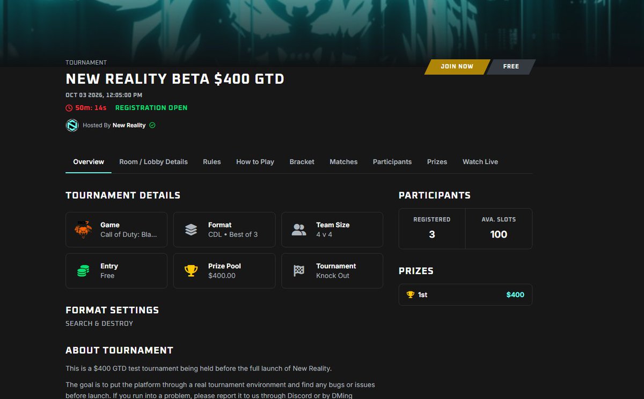Show the Participants tab
Image resolution: width=644 pixels, height=399 pixels.
(392, 161)
